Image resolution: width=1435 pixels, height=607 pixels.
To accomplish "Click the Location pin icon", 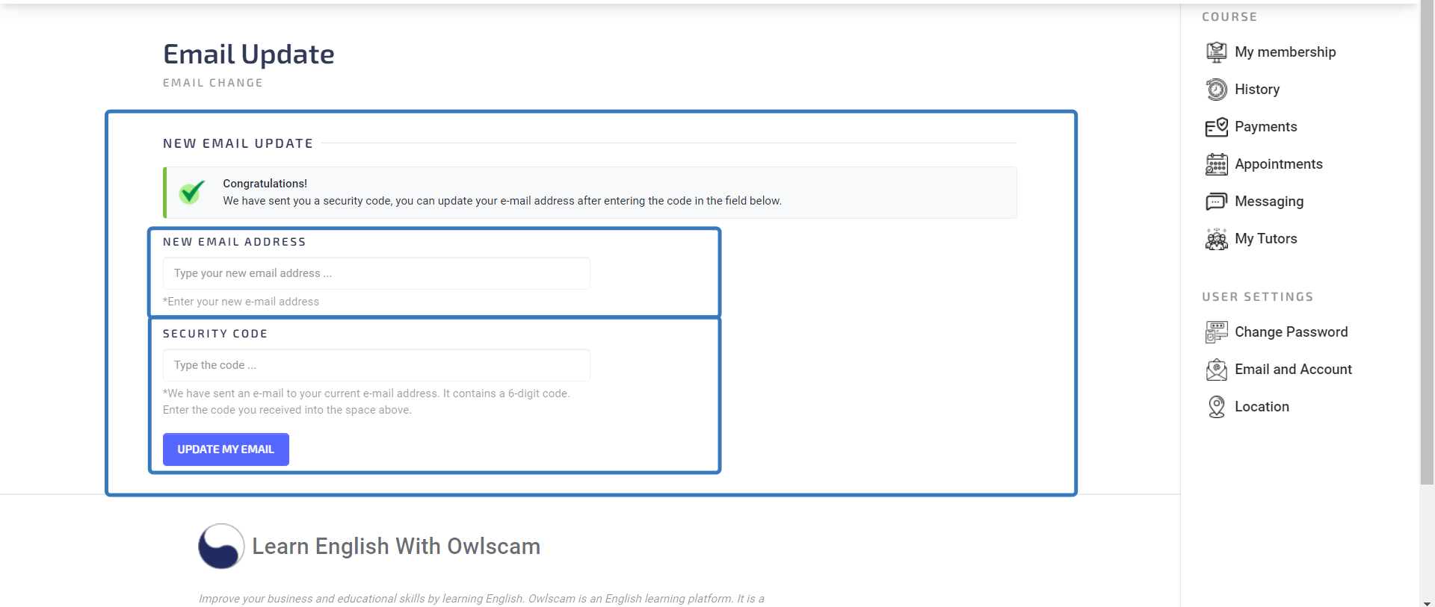I will 1216,407.
